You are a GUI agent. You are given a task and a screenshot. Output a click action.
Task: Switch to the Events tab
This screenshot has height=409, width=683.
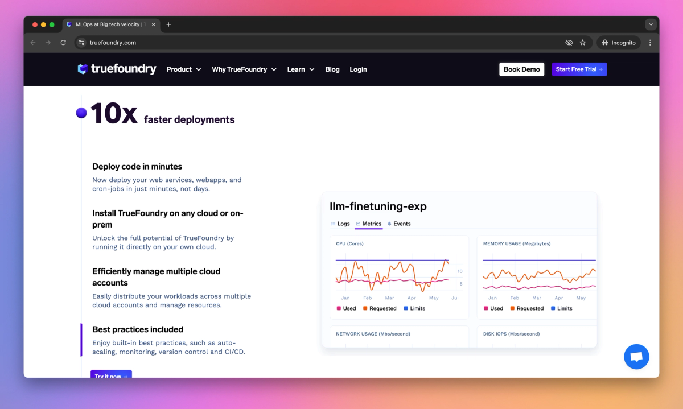[399, 224]
